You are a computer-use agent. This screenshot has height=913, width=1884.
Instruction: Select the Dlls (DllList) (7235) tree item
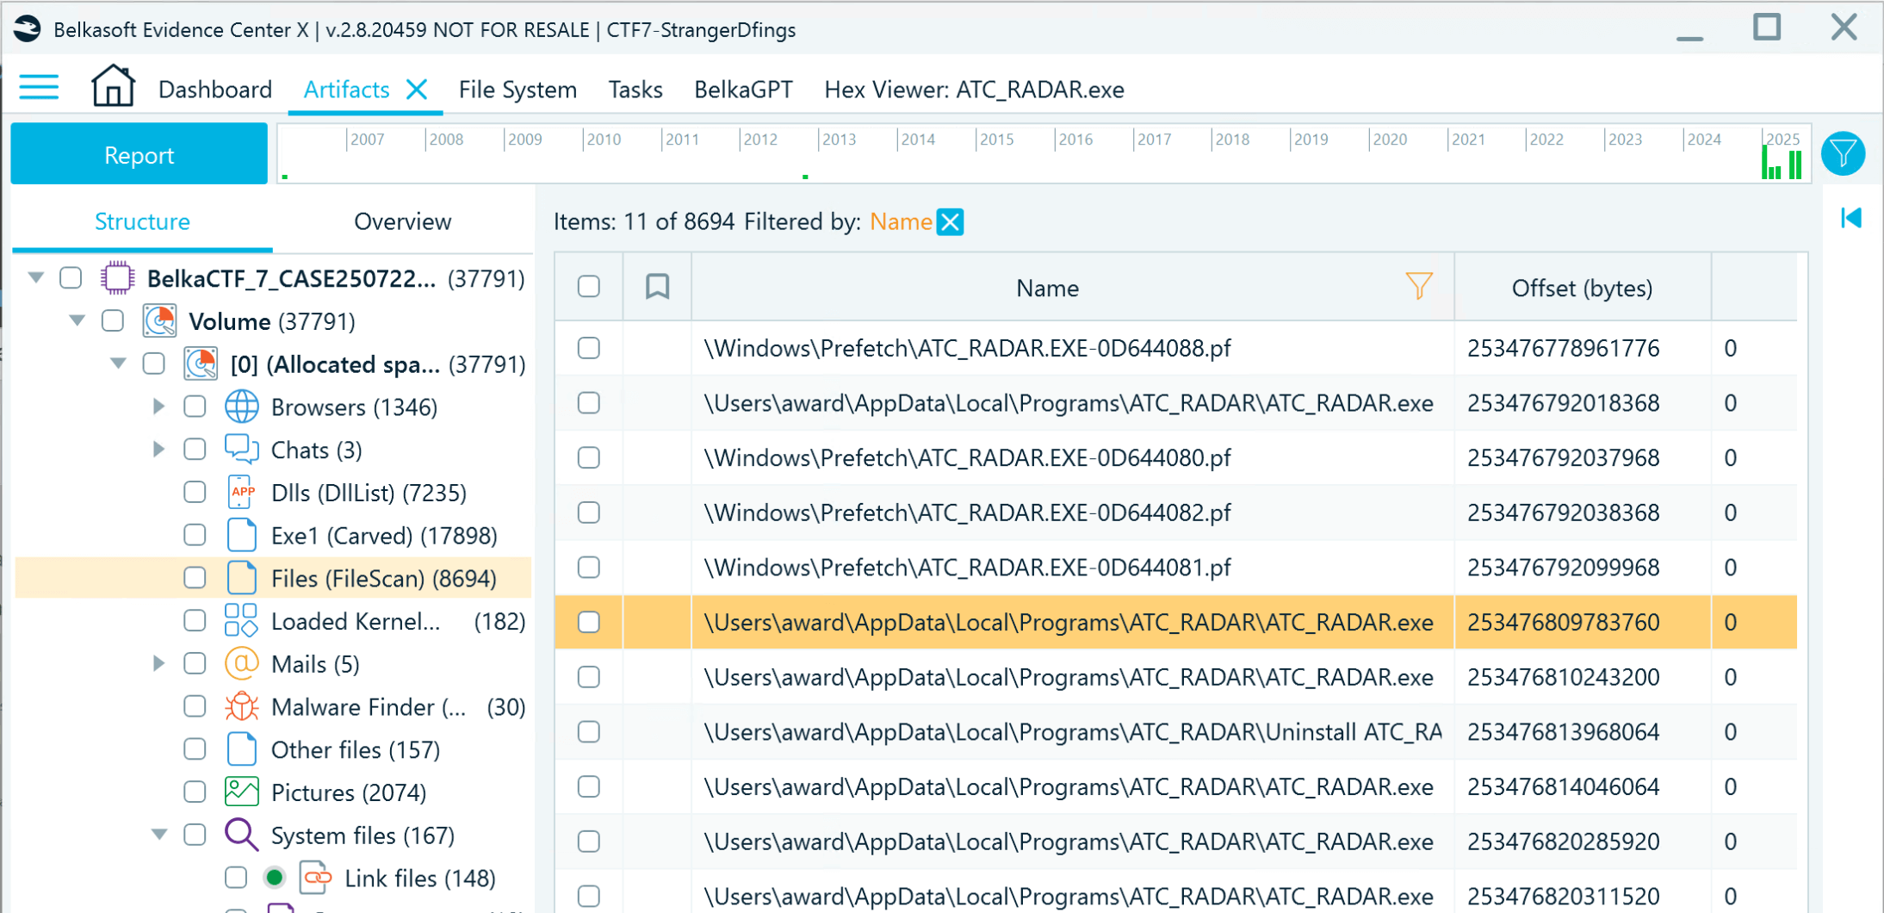(x=369, y=493)
